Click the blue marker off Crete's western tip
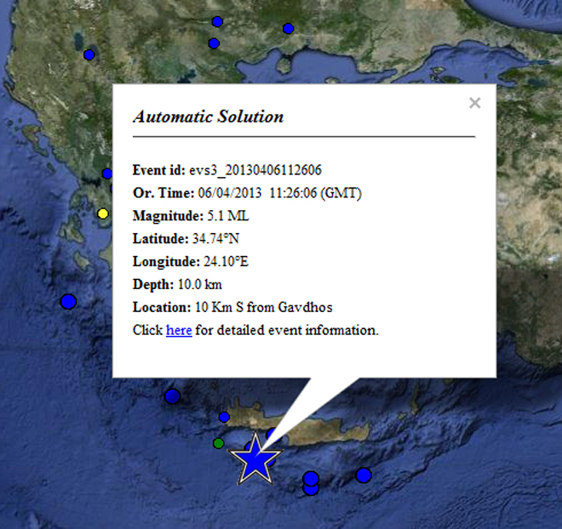 click(173, 395)
